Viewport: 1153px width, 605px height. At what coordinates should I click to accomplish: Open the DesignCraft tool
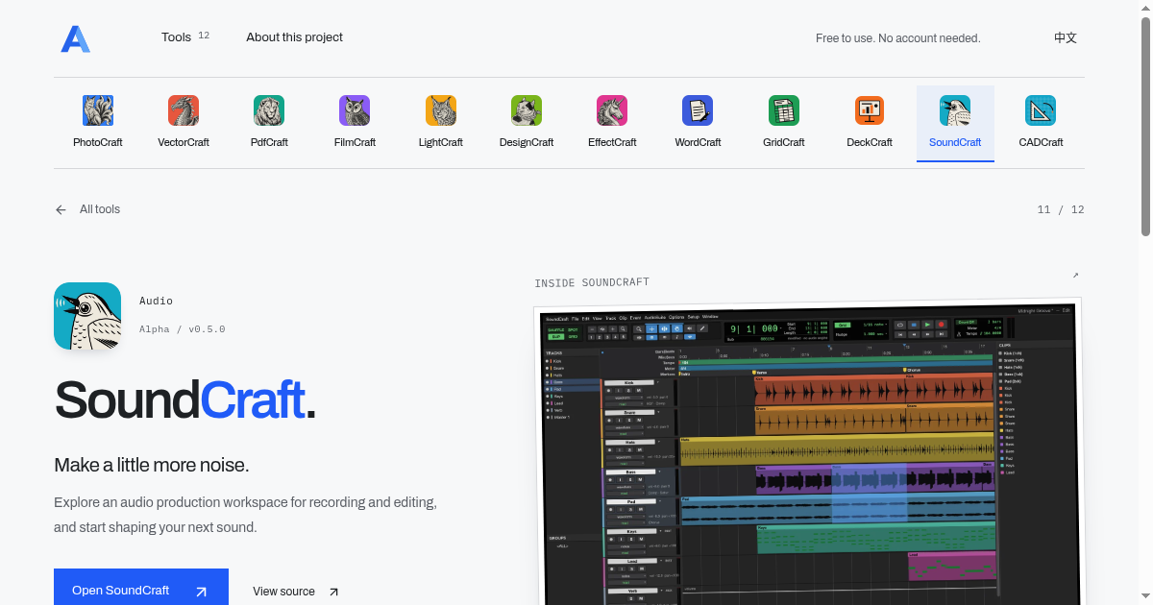tap(527, 123)
